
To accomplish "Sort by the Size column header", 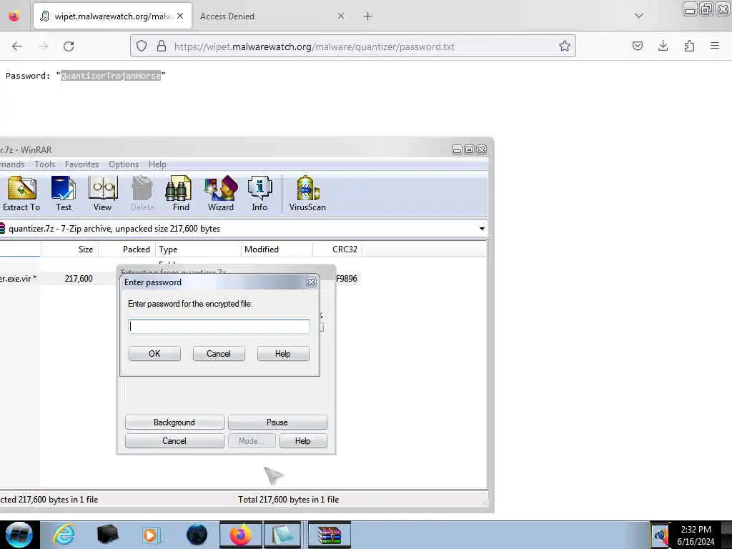I will click(69, 249).
